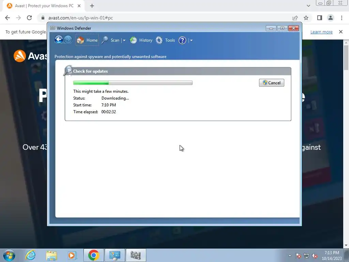Toggle Chrome side panel icon
Viewport: 349px width, 262px height.
[320, 18]
